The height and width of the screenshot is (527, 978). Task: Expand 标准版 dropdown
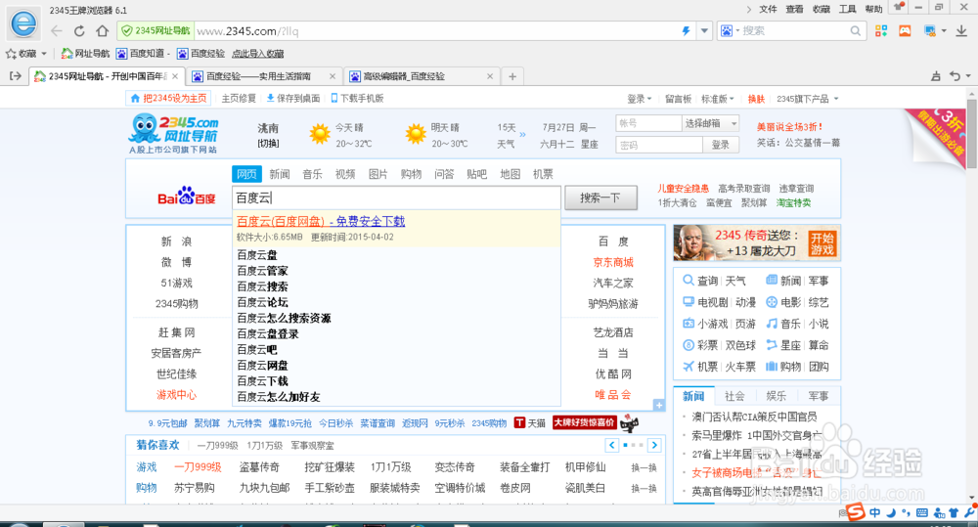(x=717, y=99)
